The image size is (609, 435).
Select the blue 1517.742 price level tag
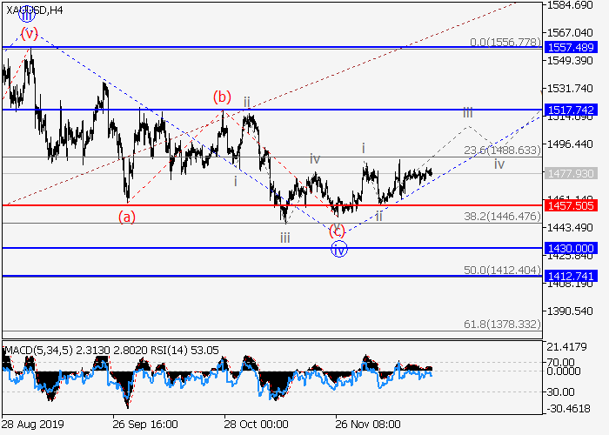[x=570, y=110]
